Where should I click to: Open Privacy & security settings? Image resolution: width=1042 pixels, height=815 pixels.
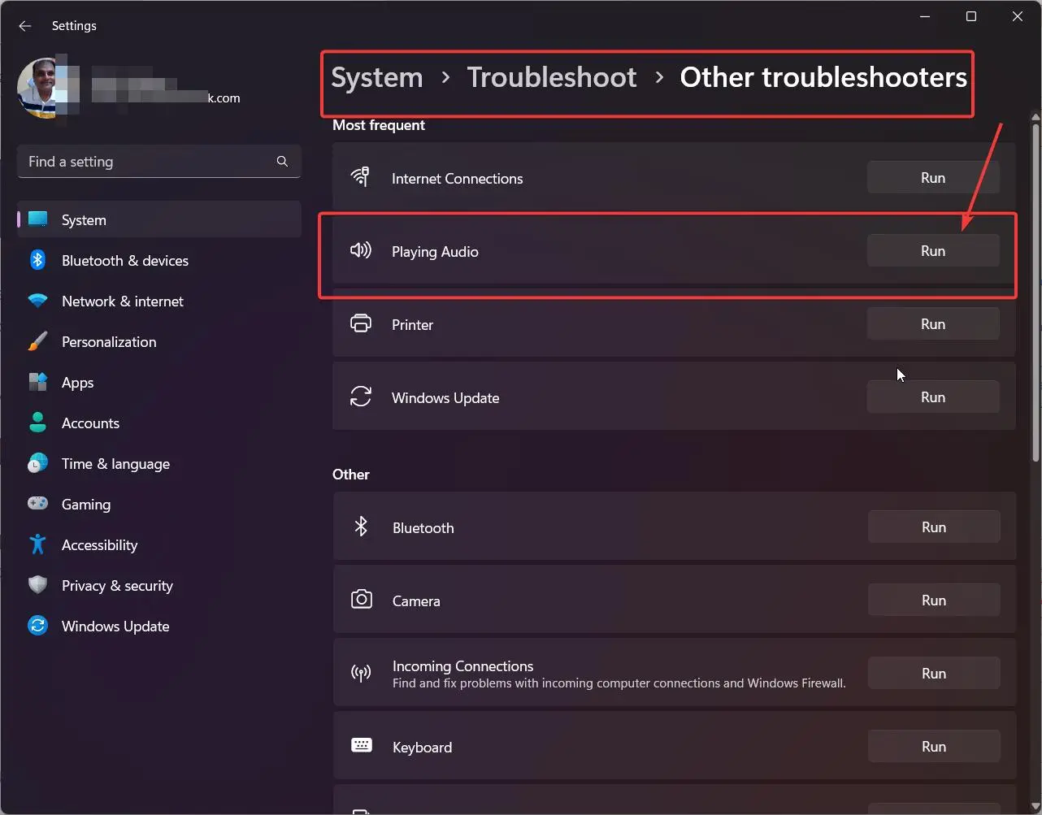(x=159, y=585)
